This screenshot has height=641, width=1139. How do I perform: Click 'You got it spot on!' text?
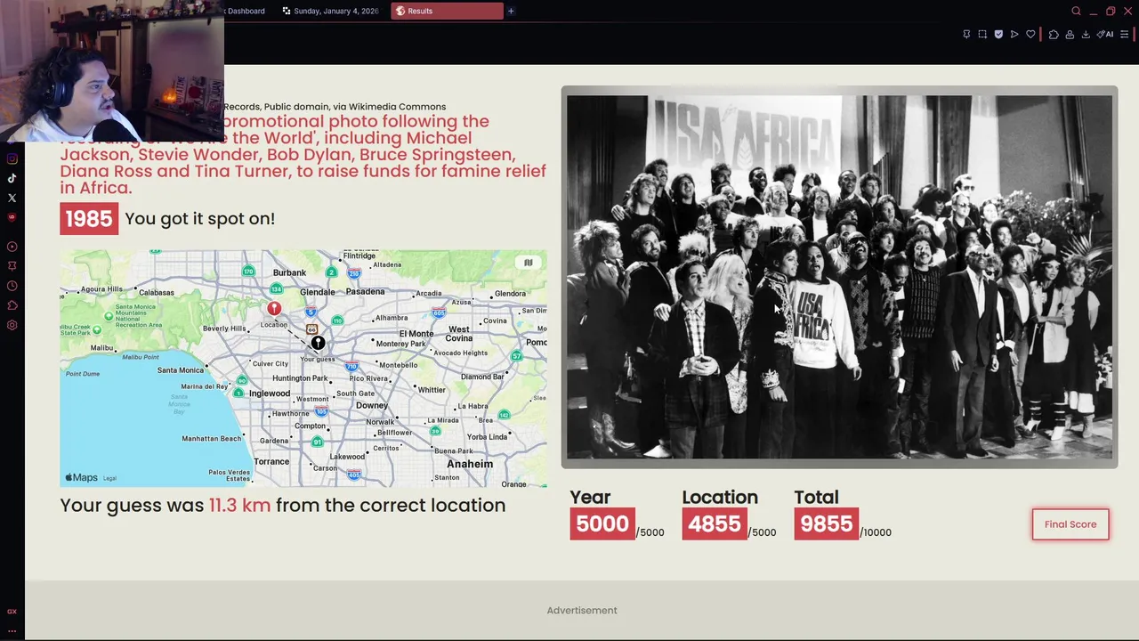200,219
